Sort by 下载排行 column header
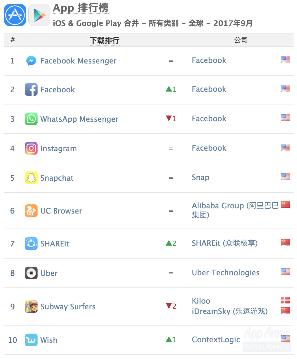The image size is (297, 359). (x=105, y=40)
